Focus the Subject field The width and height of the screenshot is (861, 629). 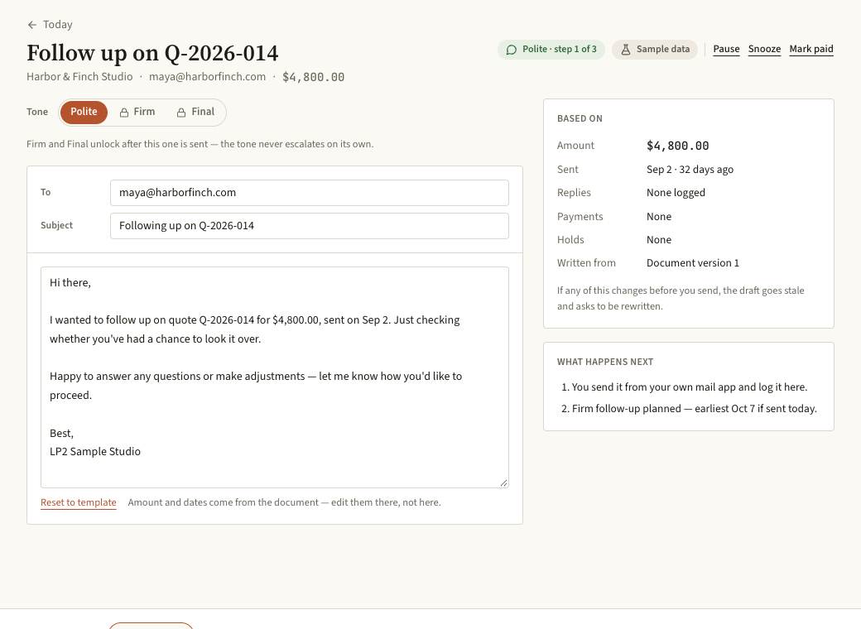click(309, 226)
